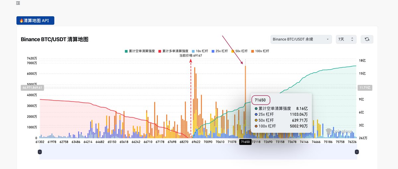
Task: Click the 64214 x-axis label
Action: click(88, 142)
